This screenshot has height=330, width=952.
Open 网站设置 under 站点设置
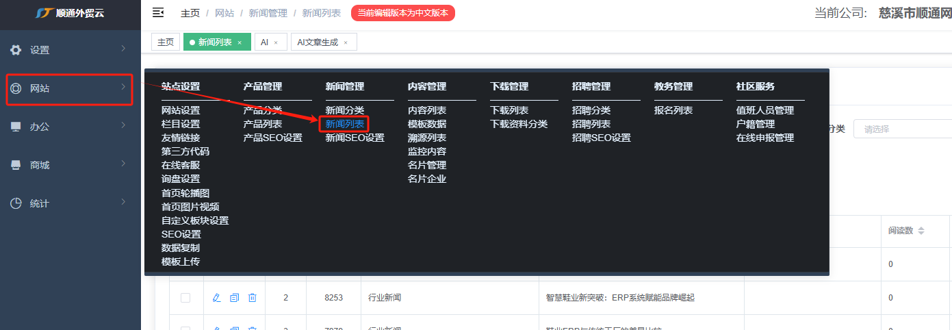pyautogui.click(x=181, y=110)
